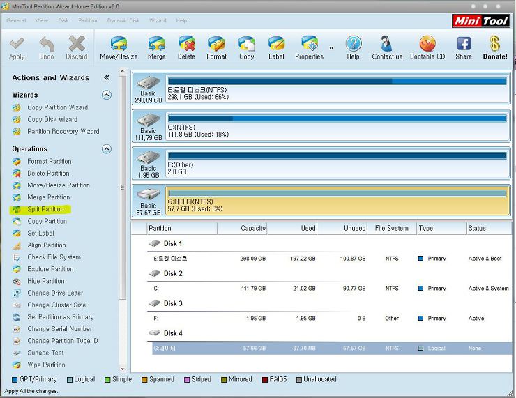Click the Change Partition Type ID icon
516x398 pixels.
[17, 341]
